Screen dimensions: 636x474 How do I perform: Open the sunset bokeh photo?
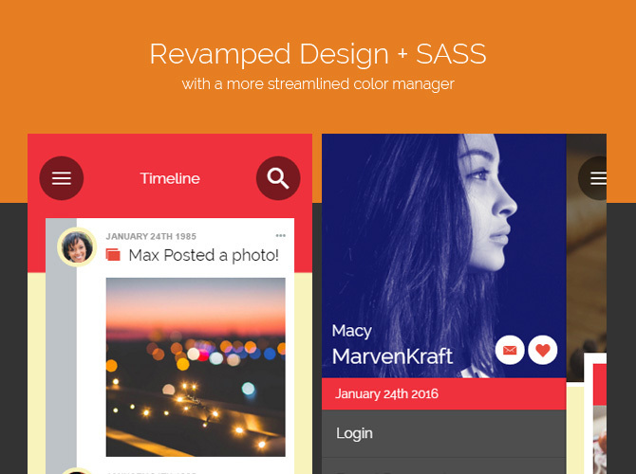196,367
